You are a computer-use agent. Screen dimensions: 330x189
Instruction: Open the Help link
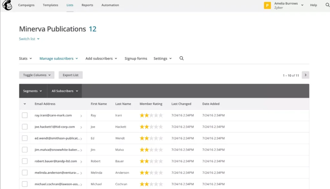tap(313, 5)
